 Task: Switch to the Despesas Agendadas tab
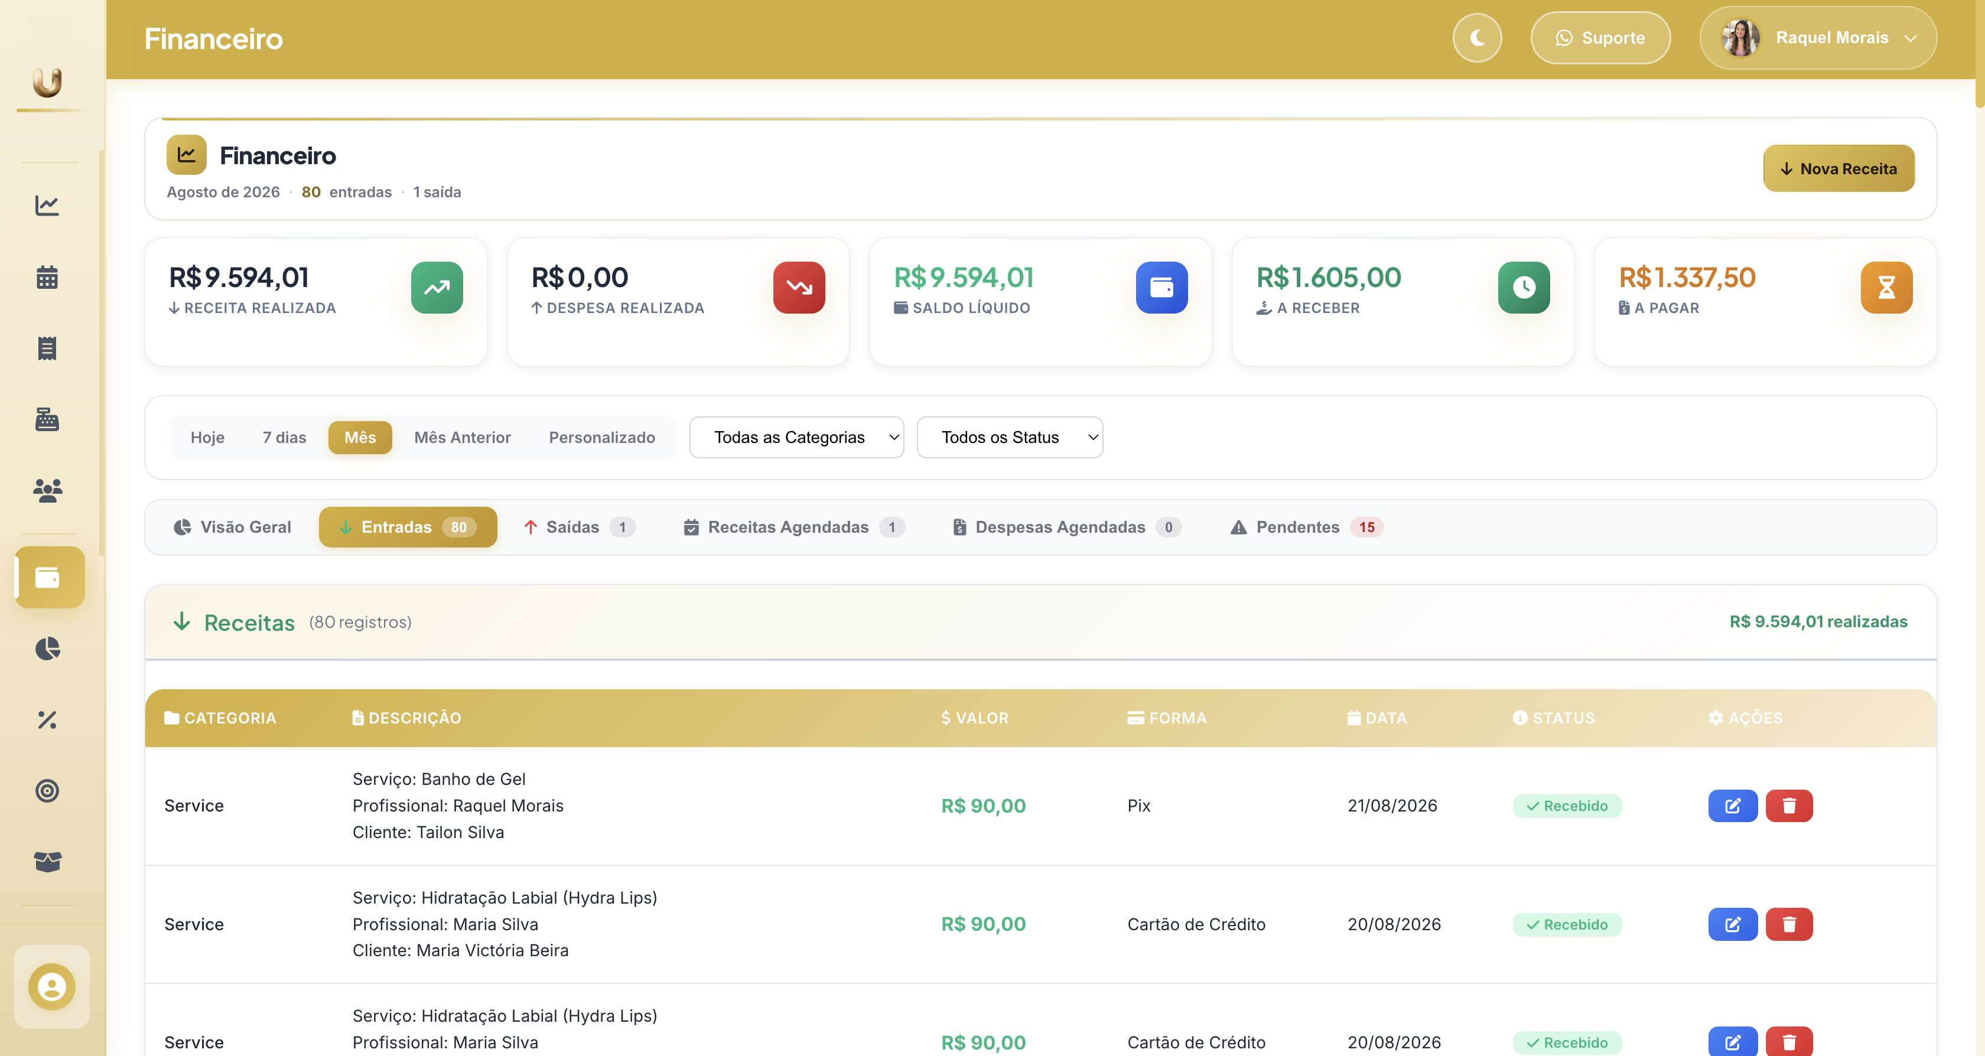click(x=1066, y=527)
